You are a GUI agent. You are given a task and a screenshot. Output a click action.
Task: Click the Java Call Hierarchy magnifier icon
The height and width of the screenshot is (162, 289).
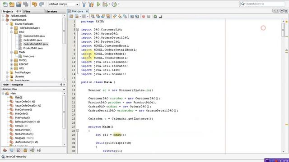3,157
